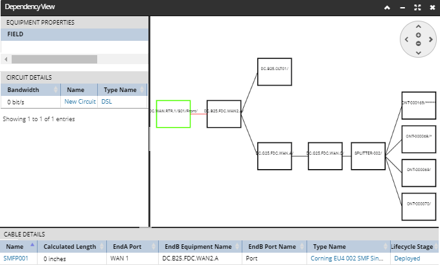Sort cable table by Type Name

[x=348, y=246]
